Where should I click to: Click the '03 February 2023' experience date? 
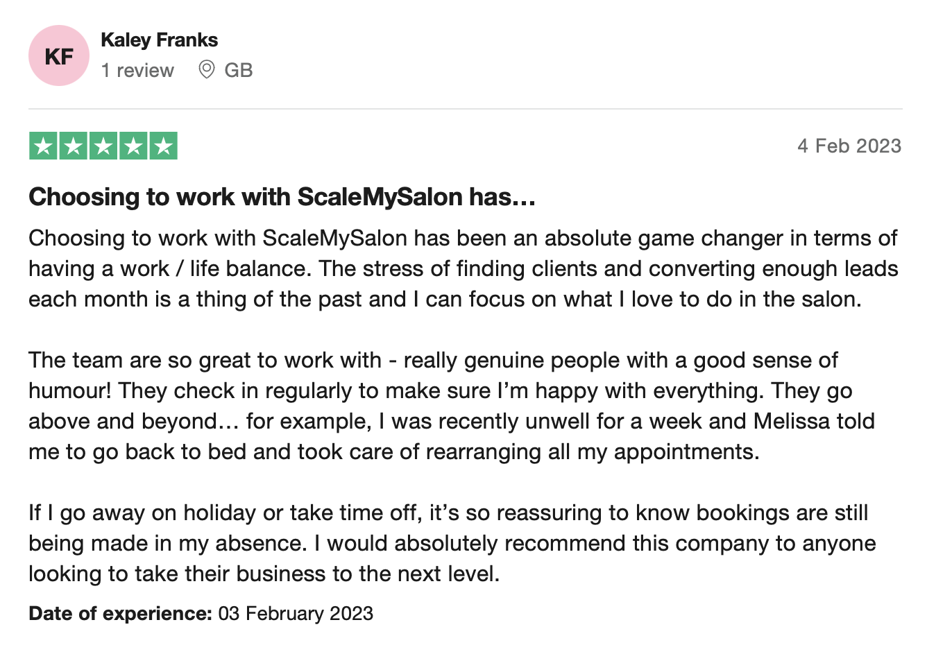tap(296, 614)
